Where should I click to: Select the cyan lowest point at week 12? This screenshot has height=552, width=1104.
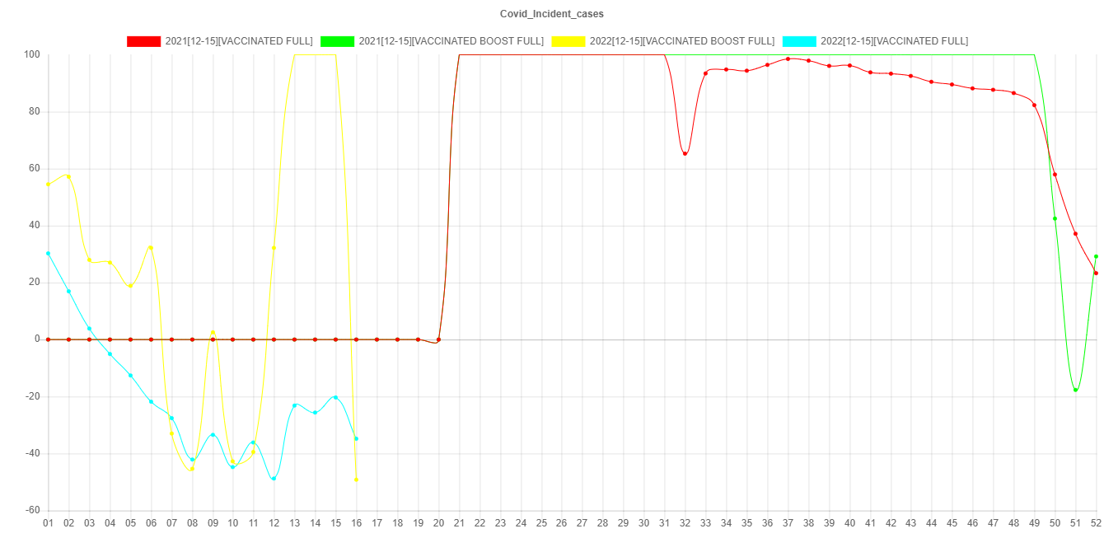click(274, 479)
